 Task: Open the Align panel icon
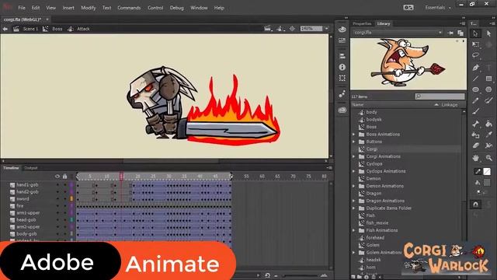pos(342,56)
